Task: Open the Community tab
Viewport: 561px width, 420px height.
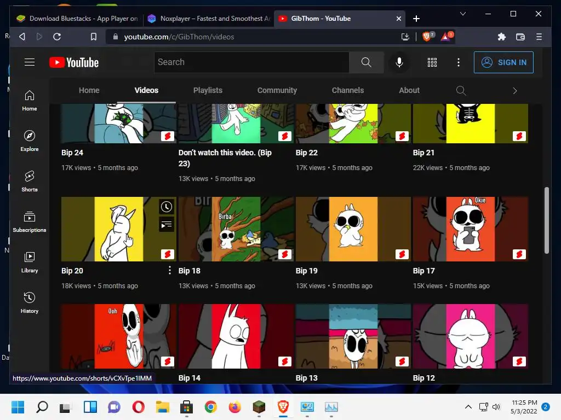Action: pos(277,90)
